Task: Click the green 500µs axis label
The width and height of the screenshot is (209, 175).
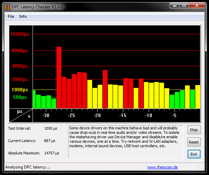Action: click(20, 97)
